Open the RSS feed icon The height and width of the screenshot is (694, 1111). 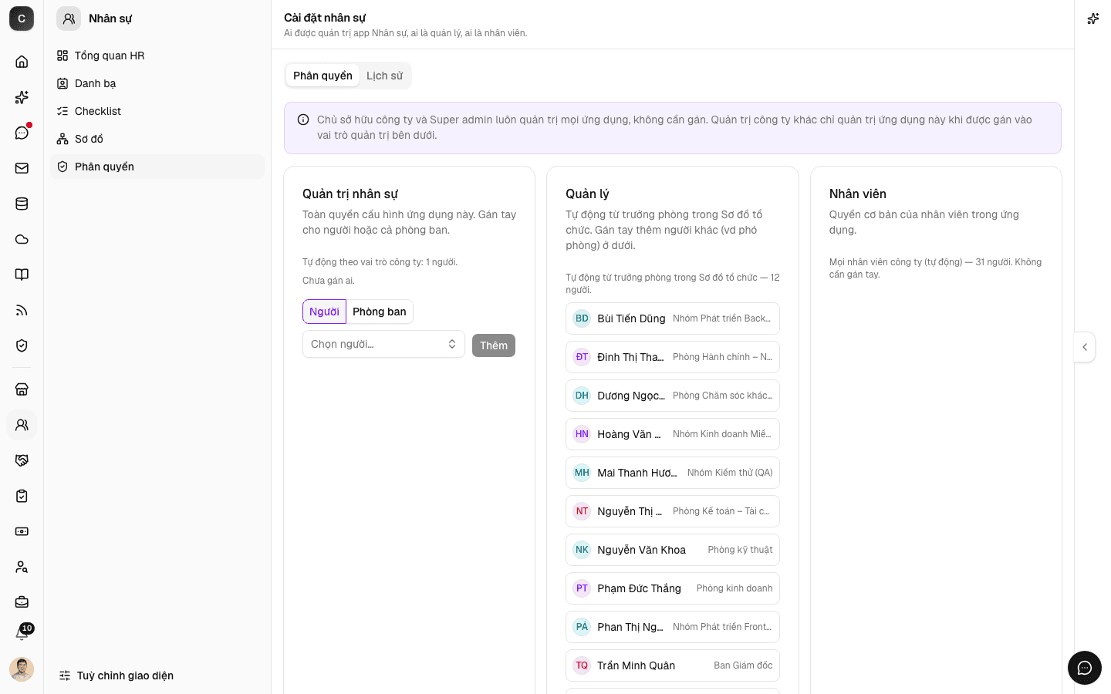[x=22, y=310]
